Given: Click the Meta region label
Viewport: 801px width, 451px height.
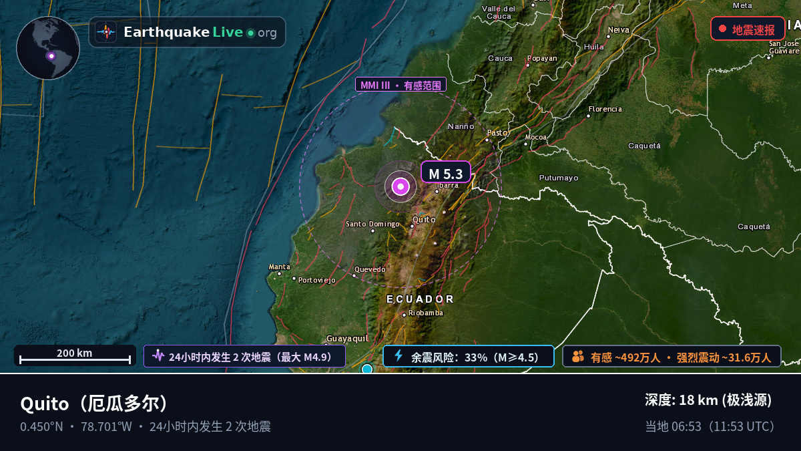Looking at the screenshot, I should (742, 5).
